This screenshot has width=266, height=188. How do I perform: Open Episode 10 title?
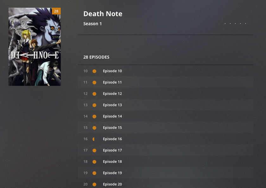[112, 71]
